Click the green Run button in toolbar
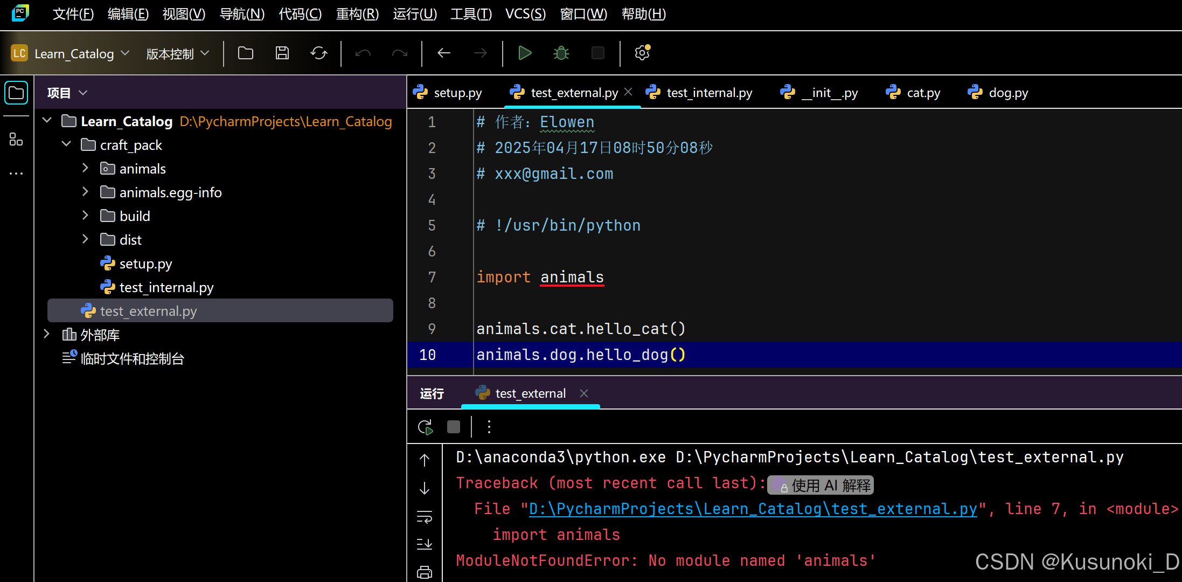The height and width of the screenshot is (582, 1182). [524, 53]
